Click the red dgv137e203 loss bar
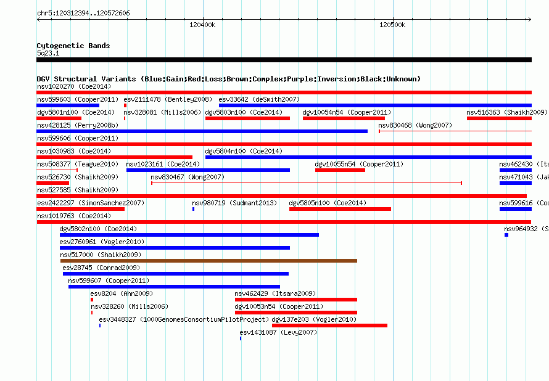Screen dimensions: 549x381 [x=330, y=326]
